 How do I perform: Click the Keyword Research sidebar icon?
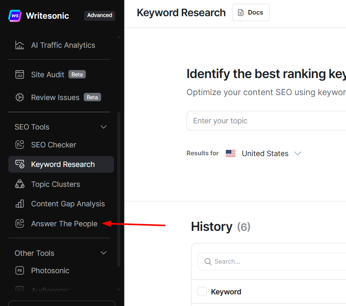coord(19,164)
